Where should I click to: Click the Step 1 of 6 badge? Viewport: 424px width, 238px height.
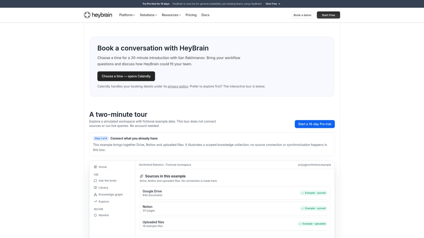point(101,139)
